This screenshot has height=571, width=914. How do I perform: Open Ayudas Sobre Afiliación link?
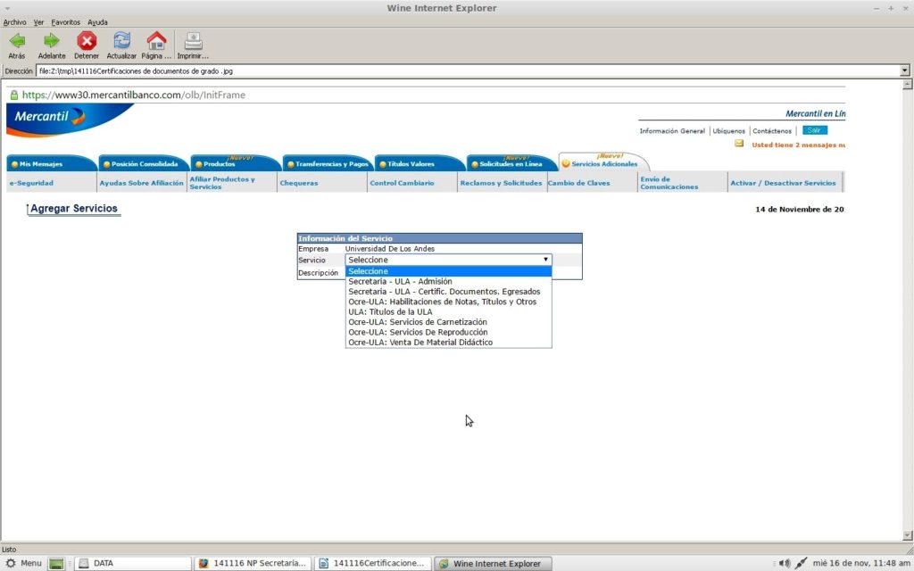[x=142, y=183]
